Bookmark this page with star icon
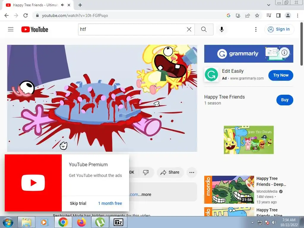 click(x=257, y=15)
